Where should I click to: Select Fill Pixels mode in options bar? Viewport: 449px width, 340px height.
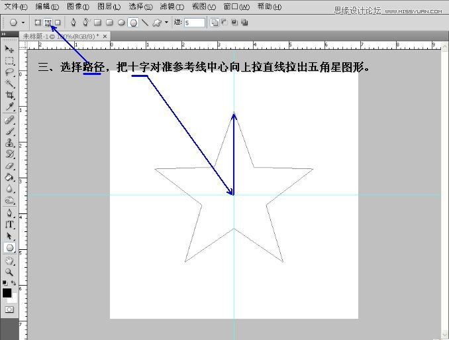click(58, 23)
